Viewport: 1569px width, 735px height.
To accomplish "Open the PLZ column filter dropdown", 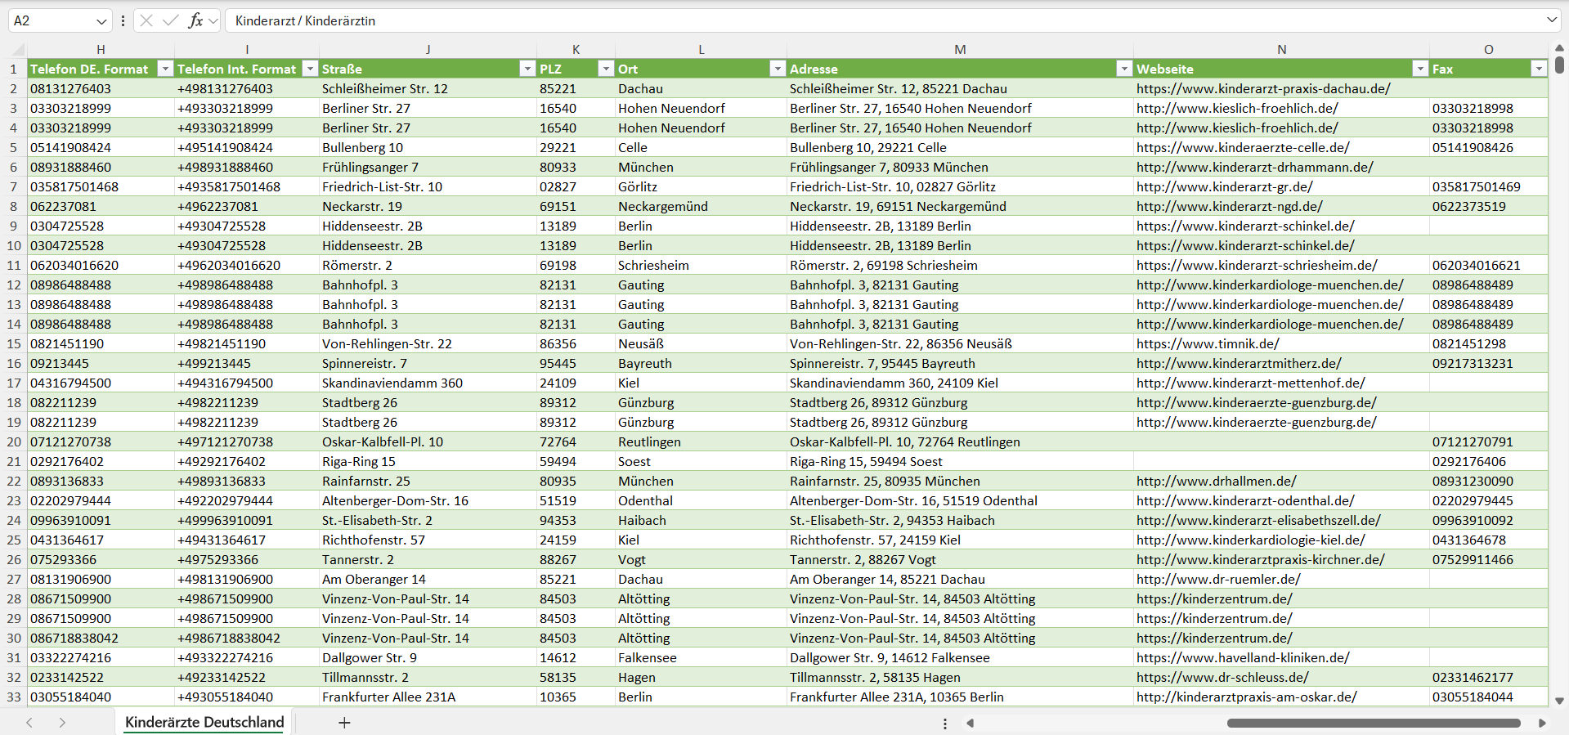I will click(x=606, y=69).
